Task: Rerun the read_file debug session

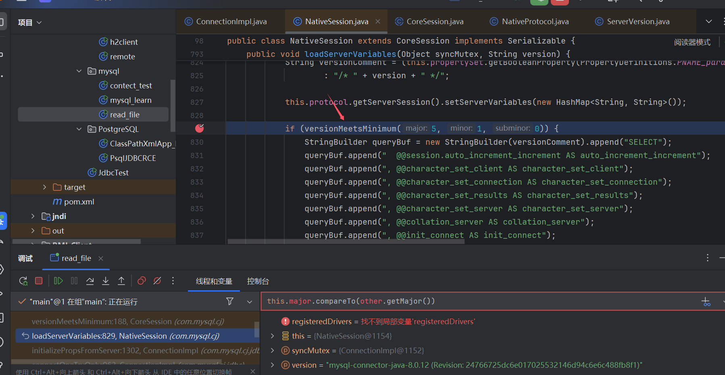Action: click(23, 281)
